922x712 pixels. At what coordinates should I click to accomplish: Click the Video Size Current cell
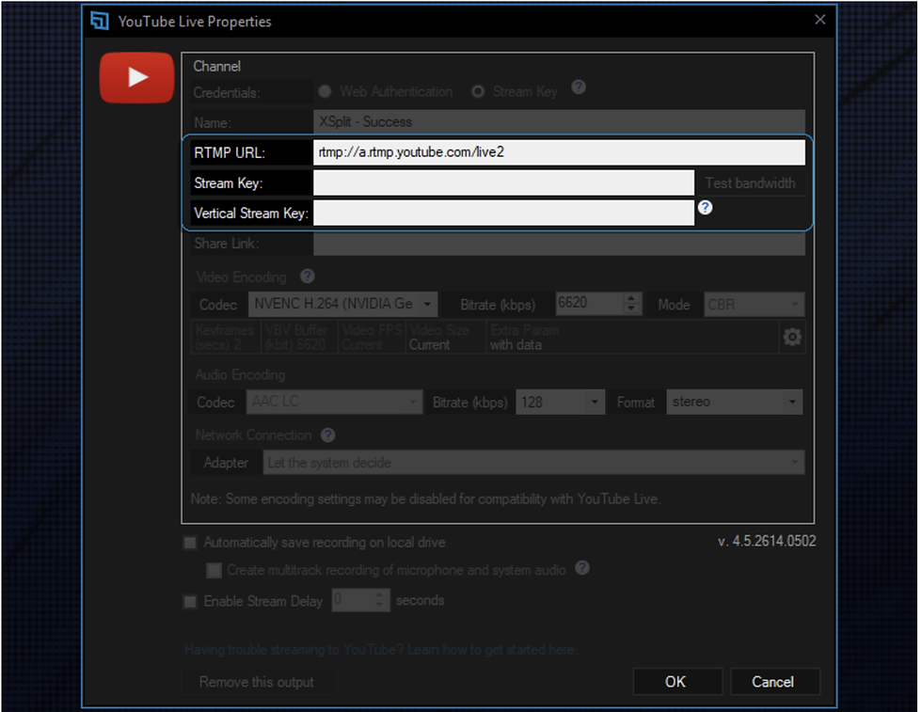pos(446,337)
